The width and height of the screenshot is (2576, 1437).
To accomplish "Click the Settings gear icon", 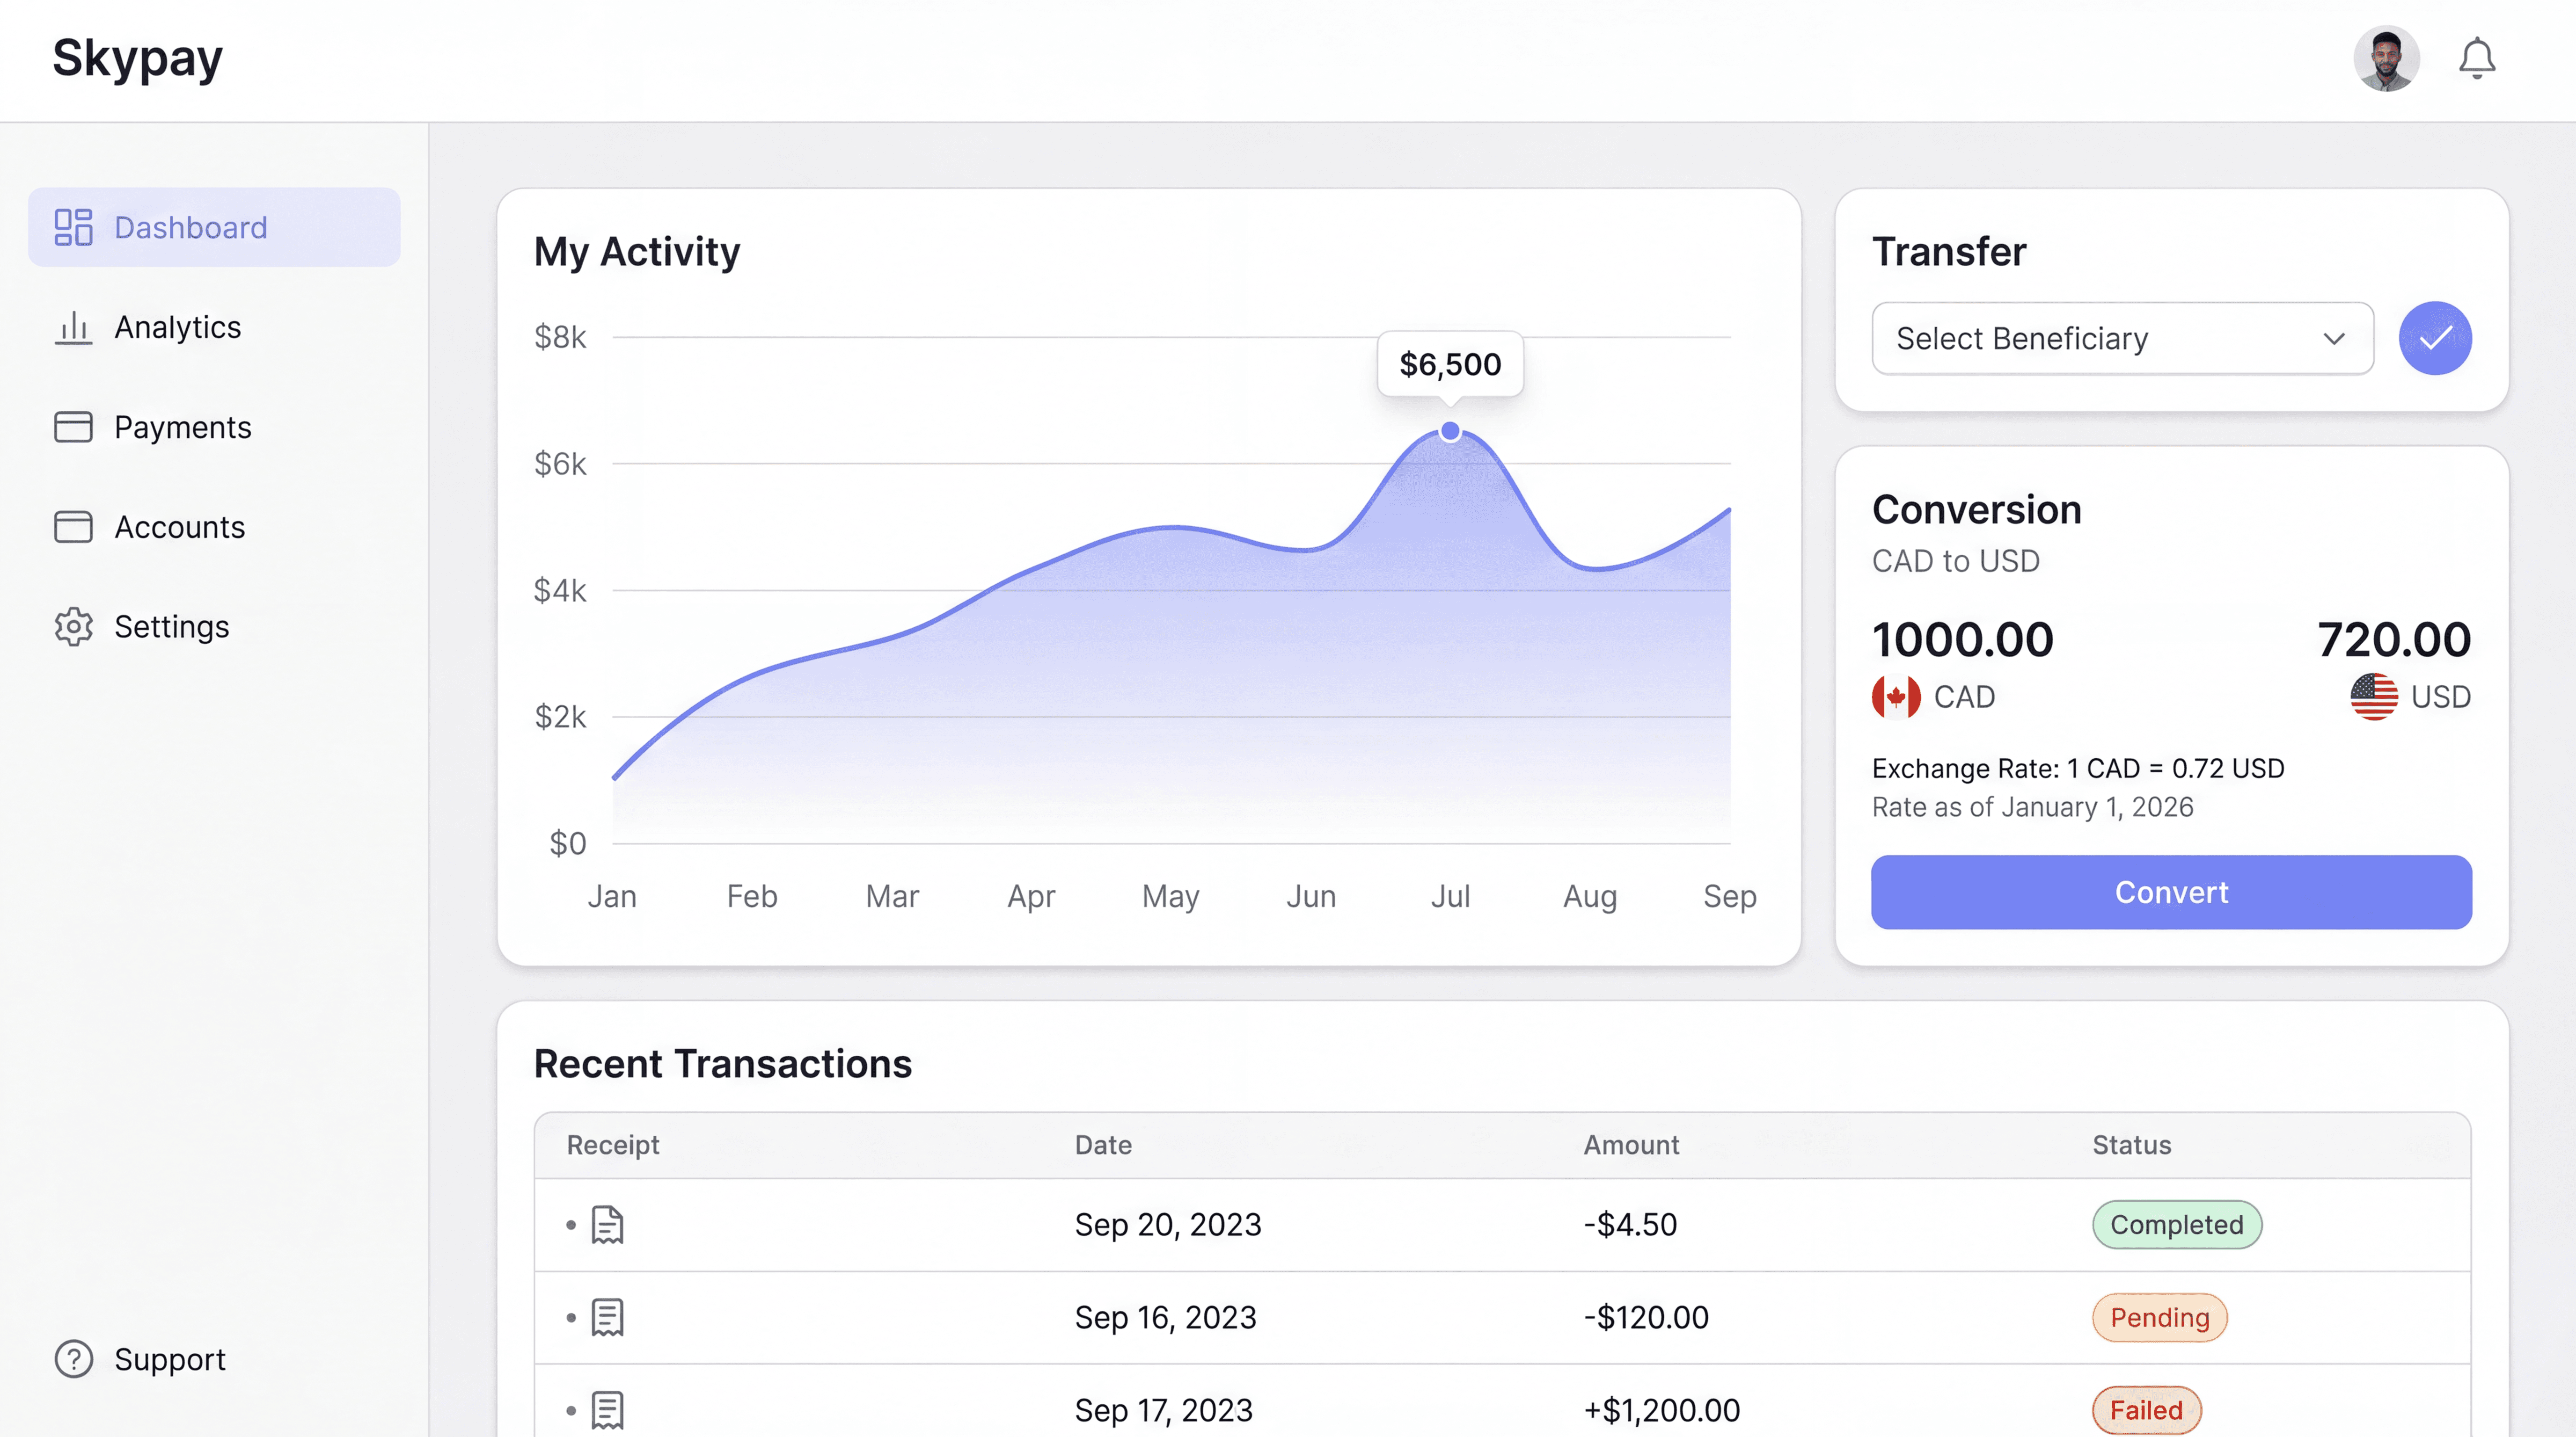I will click(x=73, y=626).
